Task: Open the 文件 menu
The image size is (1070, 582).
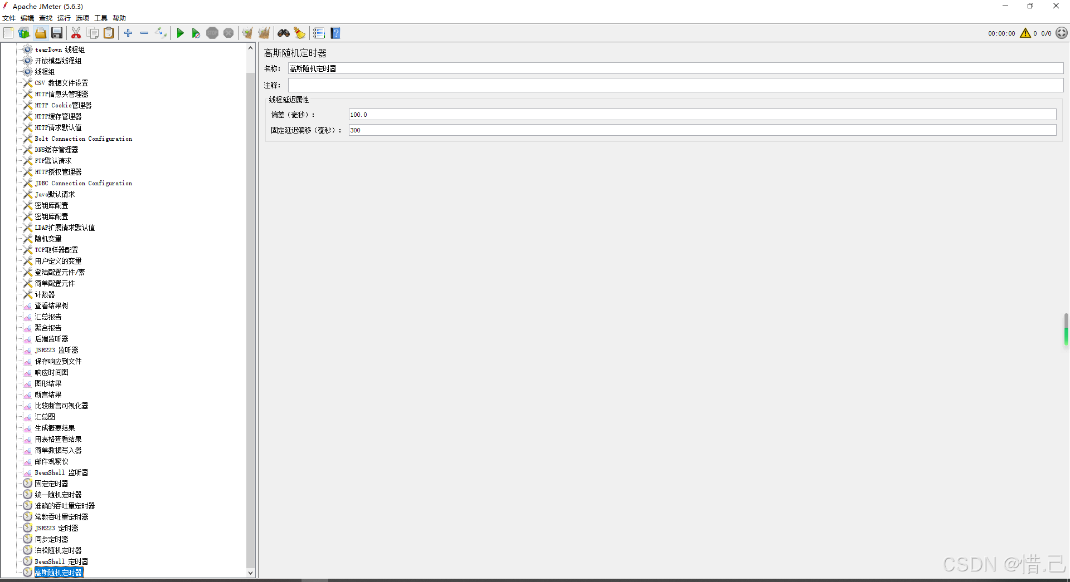Action: pyautogui.click(x=9, y=18)
